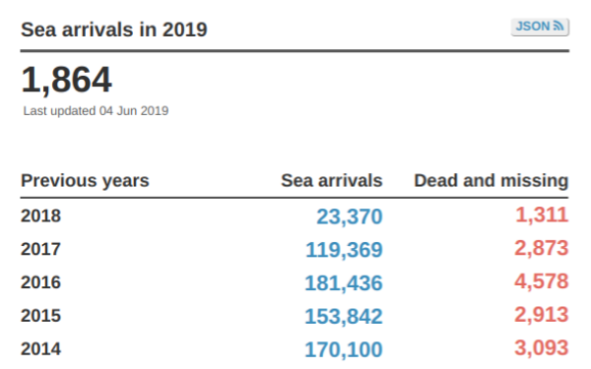The image size is (591, 369).
Task: Open the 2015 sea arrivals figure 153,842
Action: pos(344,316)
